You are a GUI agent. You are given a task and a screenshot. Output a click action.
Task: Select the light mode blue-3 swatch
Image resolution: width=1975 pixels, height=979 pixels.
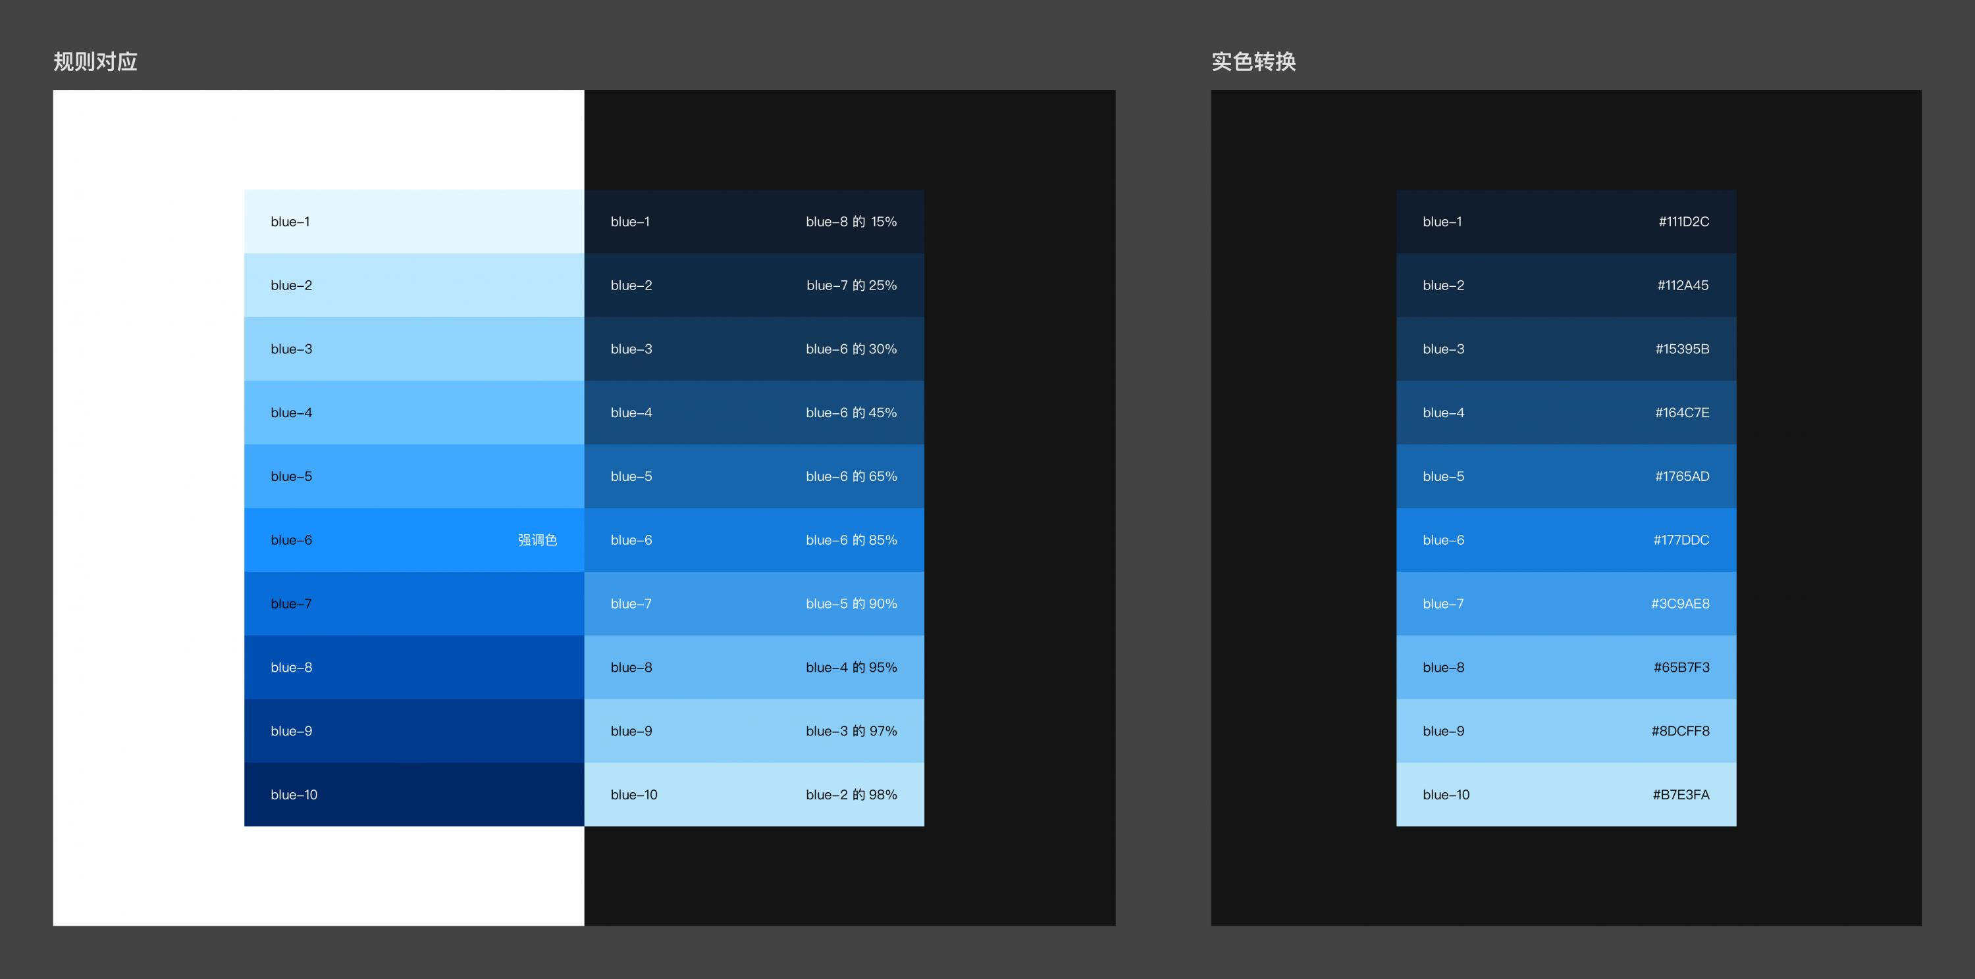coord(414,349)
